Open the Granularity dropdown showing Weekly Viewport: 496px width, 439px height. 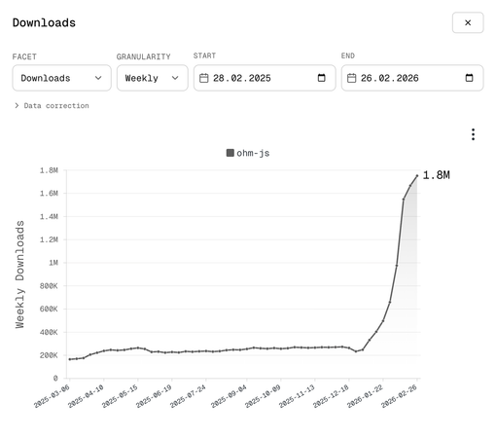(x=152, y=78)
